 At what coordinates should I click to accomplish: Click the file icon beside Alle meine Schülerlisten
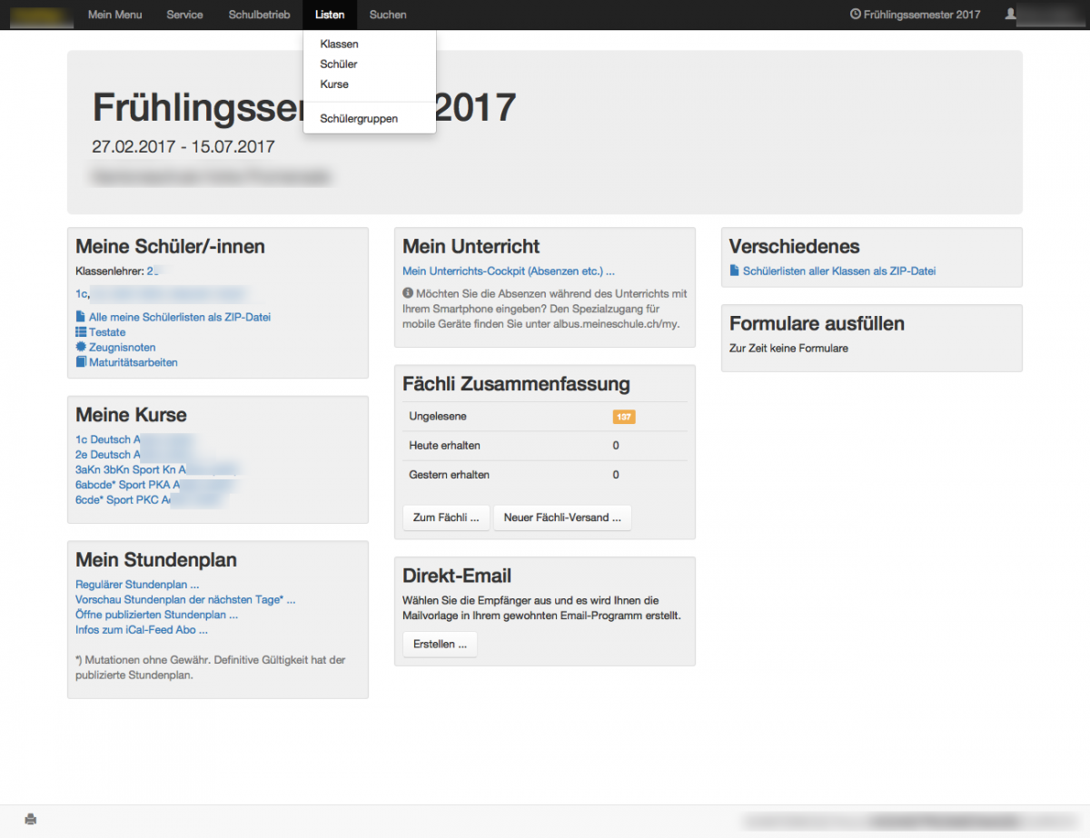pos(81,317)
